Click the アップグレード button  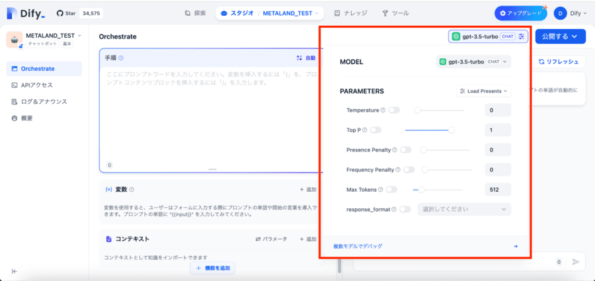(x=521, y=13)
